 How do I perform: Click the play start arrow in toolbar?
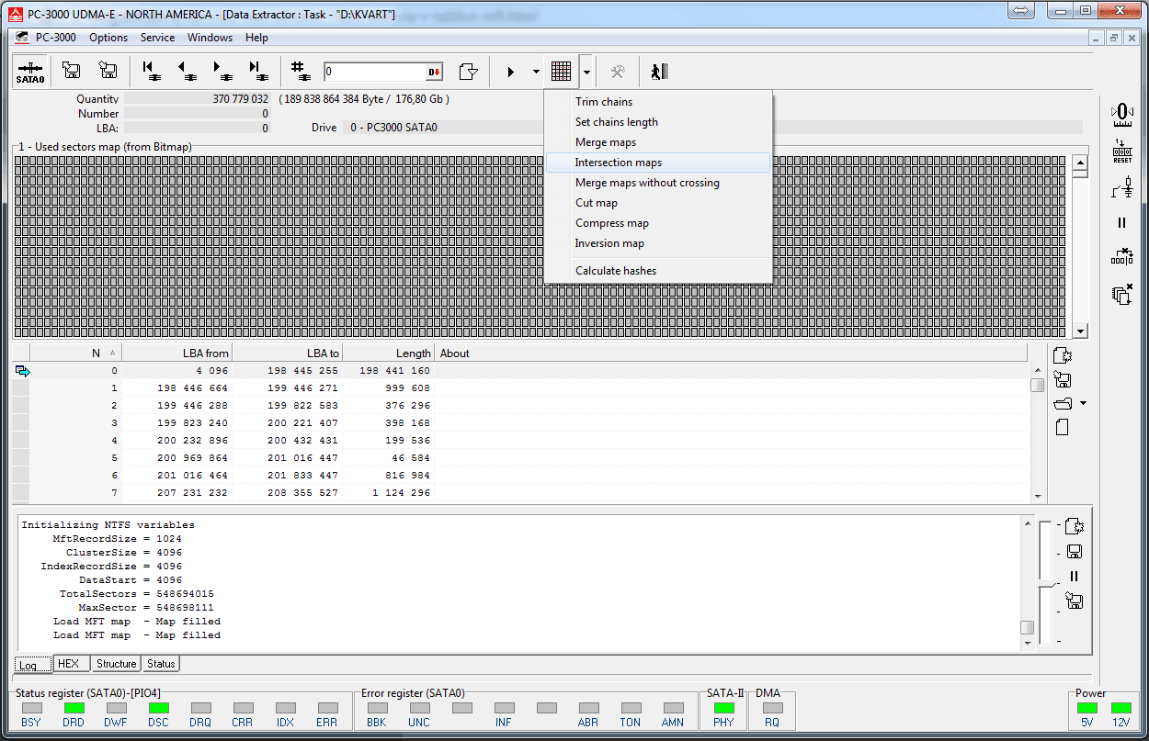[511, 72]
